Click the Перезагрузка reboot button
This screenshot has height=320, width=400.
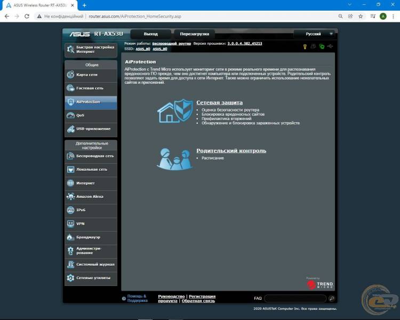tap(194, 34)
